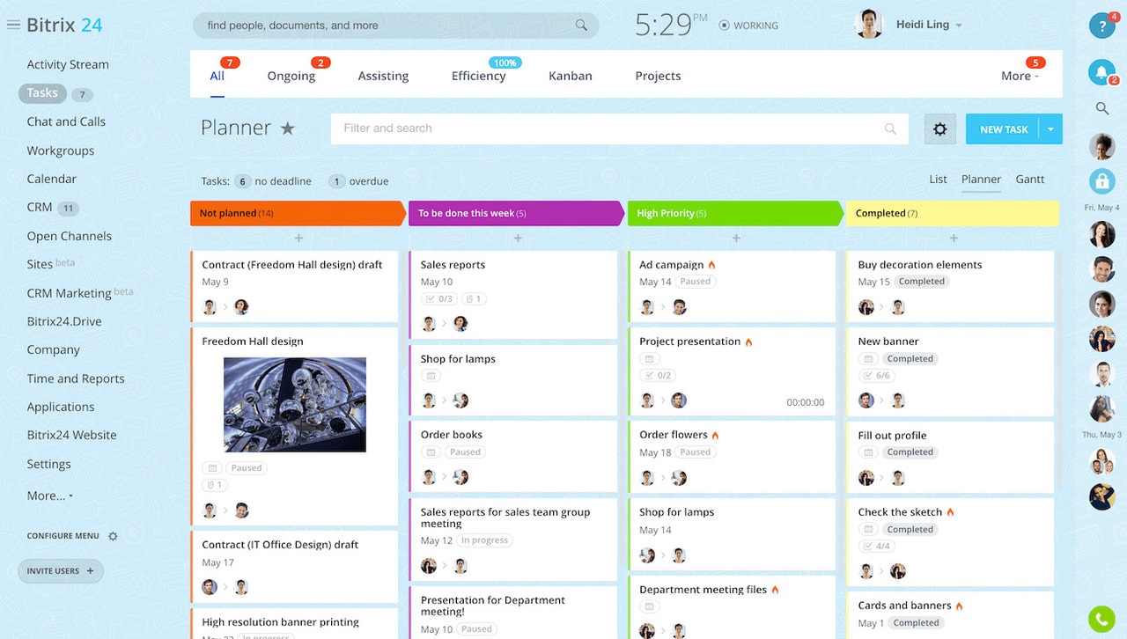Open the New Task dropdown arrow

point(1050,129)
